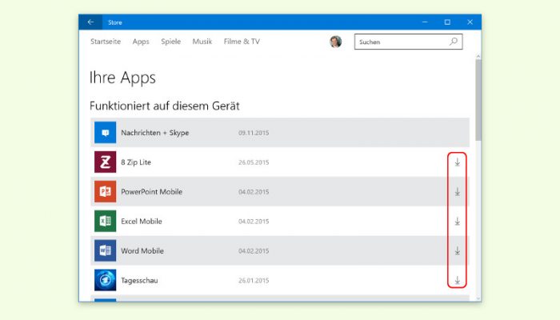Image resolution: width=560 pixels, height=320 pixels.
Task: Click the scrollbar up arrow
Action: [478, 57]
